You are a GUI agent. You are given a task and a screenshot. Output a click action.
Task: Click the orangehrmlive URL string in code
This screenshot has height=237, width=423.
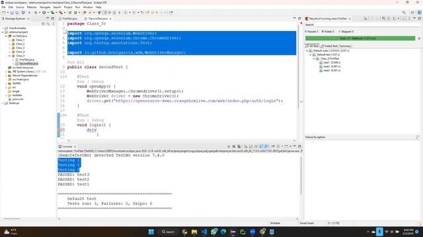click(x=196, y=101)
